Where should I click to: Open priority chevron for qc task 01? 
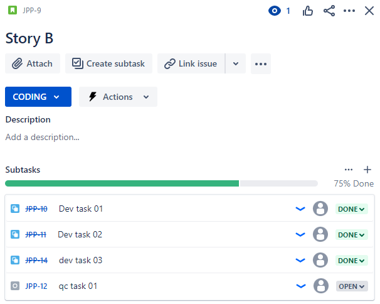(x=301, y=286)
